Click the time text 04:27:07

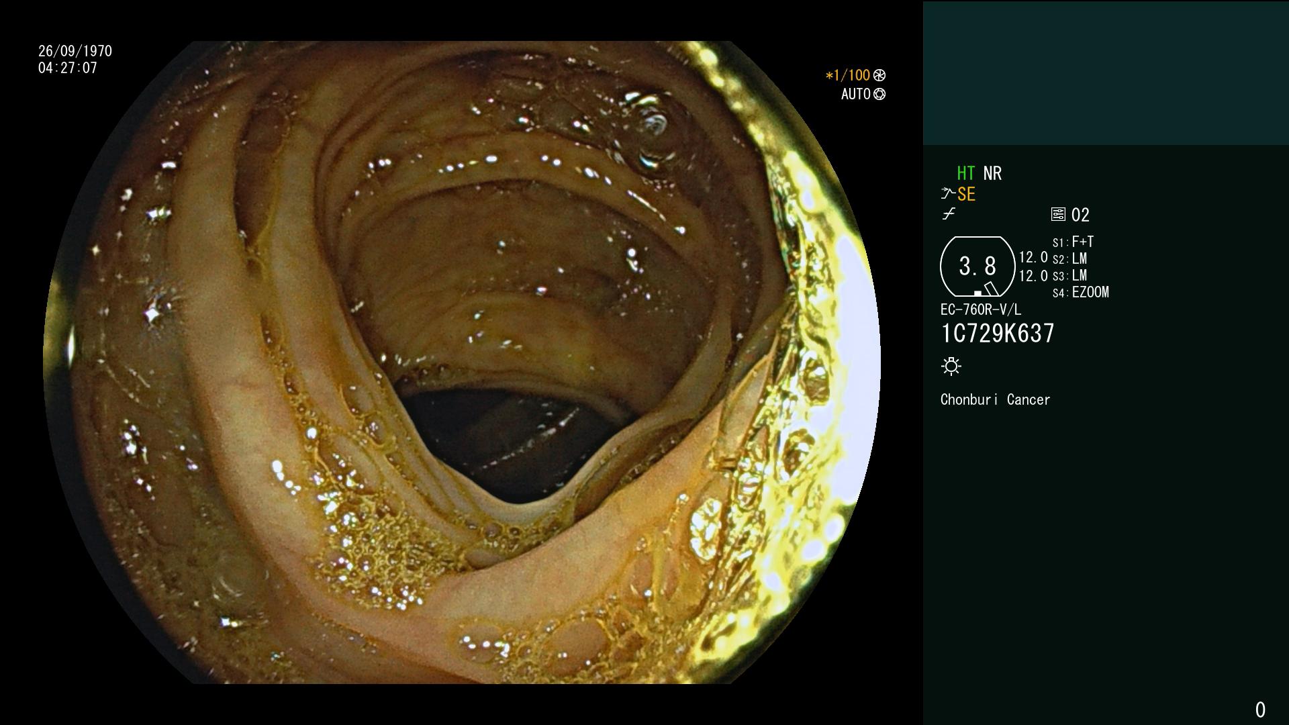[68, 68]
